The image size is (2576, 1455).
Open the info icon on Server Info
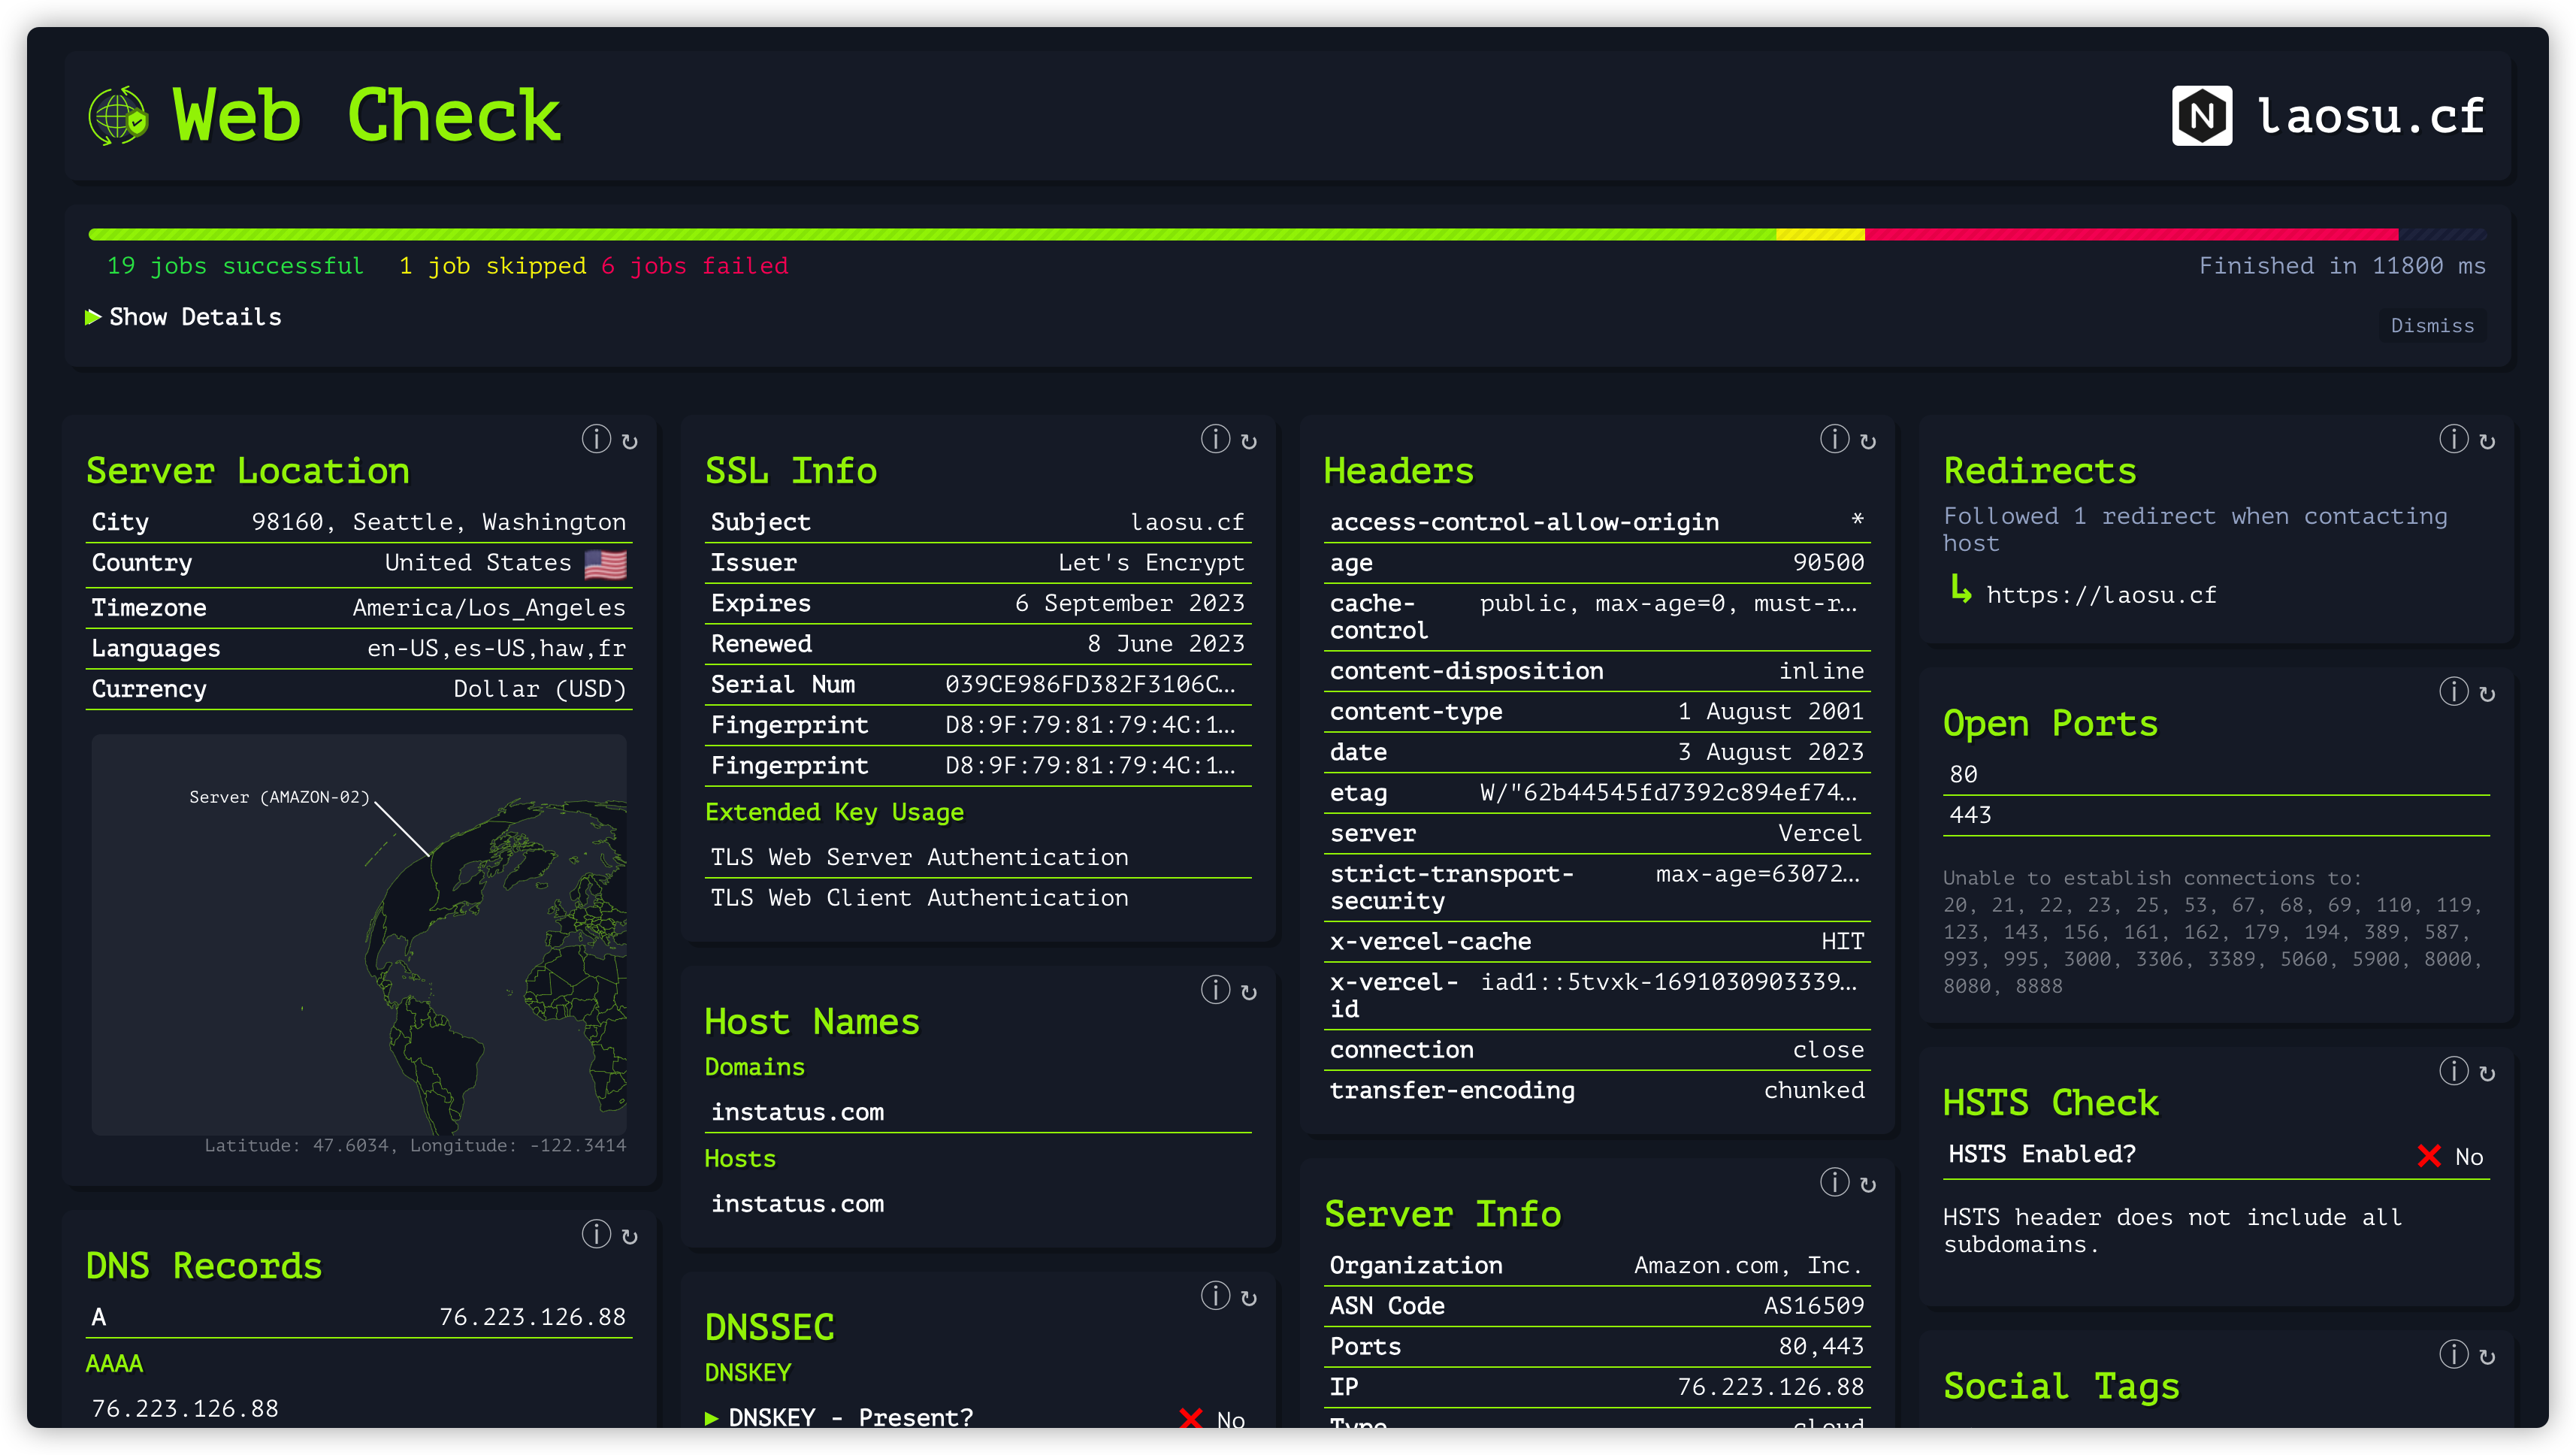(x=1834, y=1182)
